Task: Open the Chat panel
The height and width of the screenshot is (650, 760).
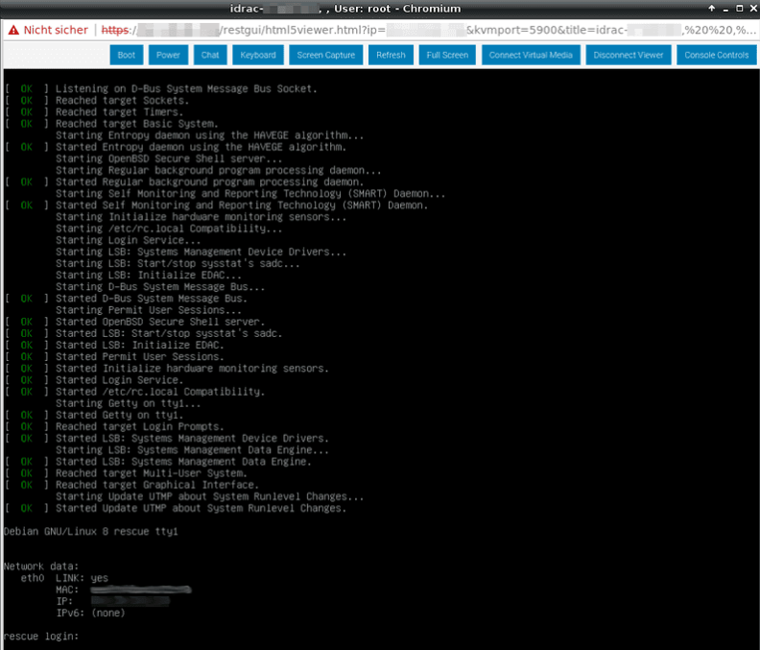Action: click(210, 55)
